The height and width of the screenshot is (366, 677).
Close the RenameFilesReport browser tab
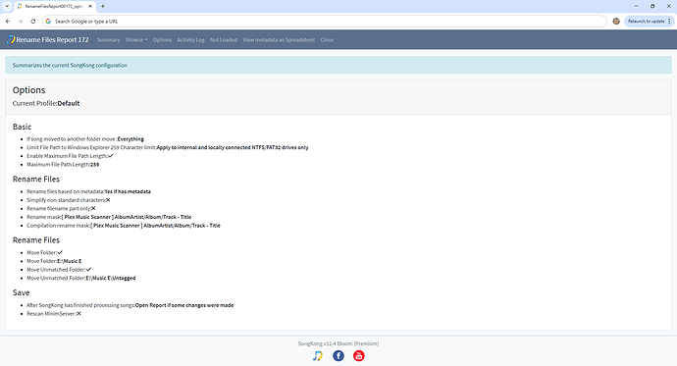coord(90,6)
